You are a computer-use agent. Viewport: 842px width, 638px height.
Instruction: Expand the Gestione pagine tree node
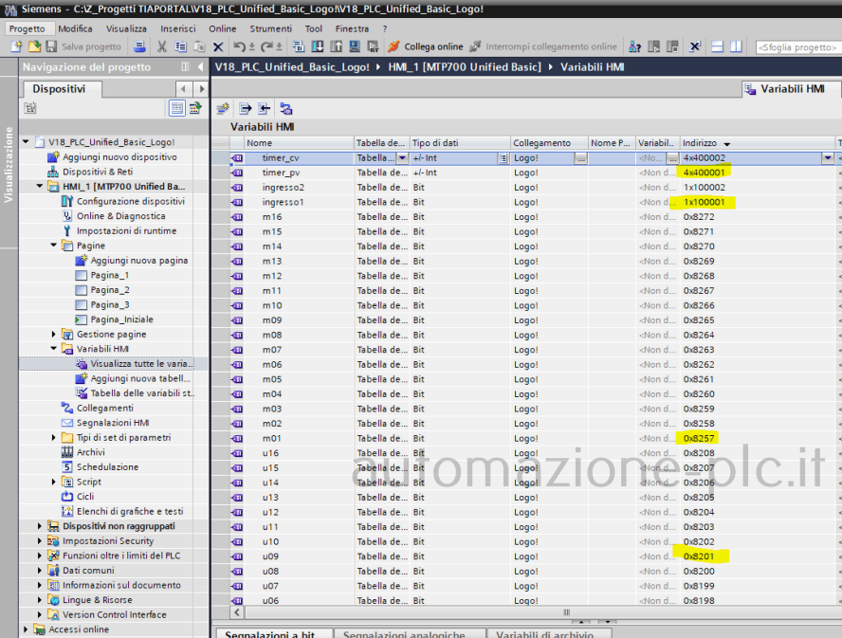click(x=54, y=334)
